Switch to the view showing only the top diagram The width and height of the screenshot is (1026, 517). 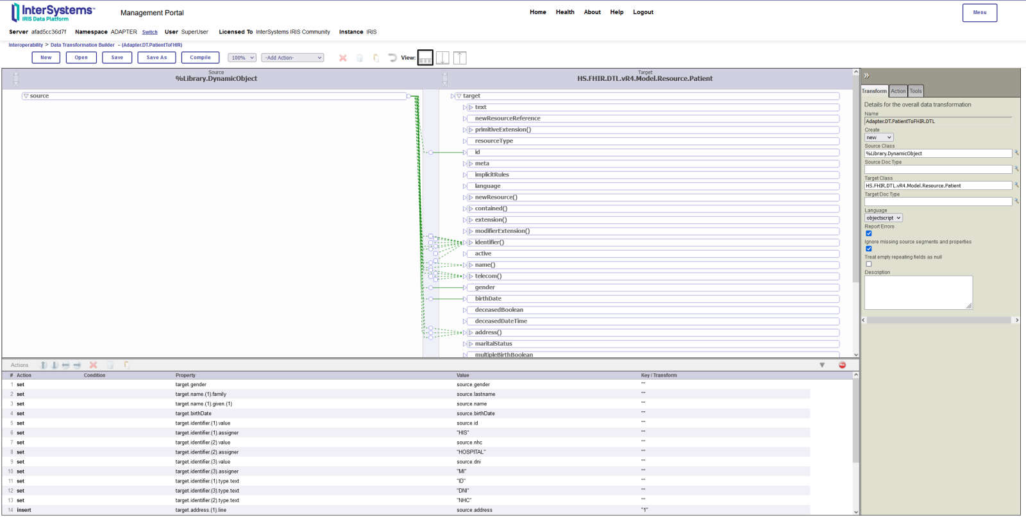pos(442,58)
